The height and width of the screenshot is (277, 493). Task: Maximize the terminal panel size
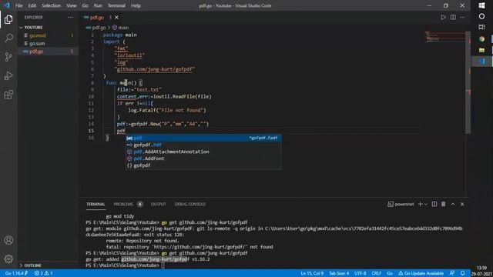click(x=453, y=204)
